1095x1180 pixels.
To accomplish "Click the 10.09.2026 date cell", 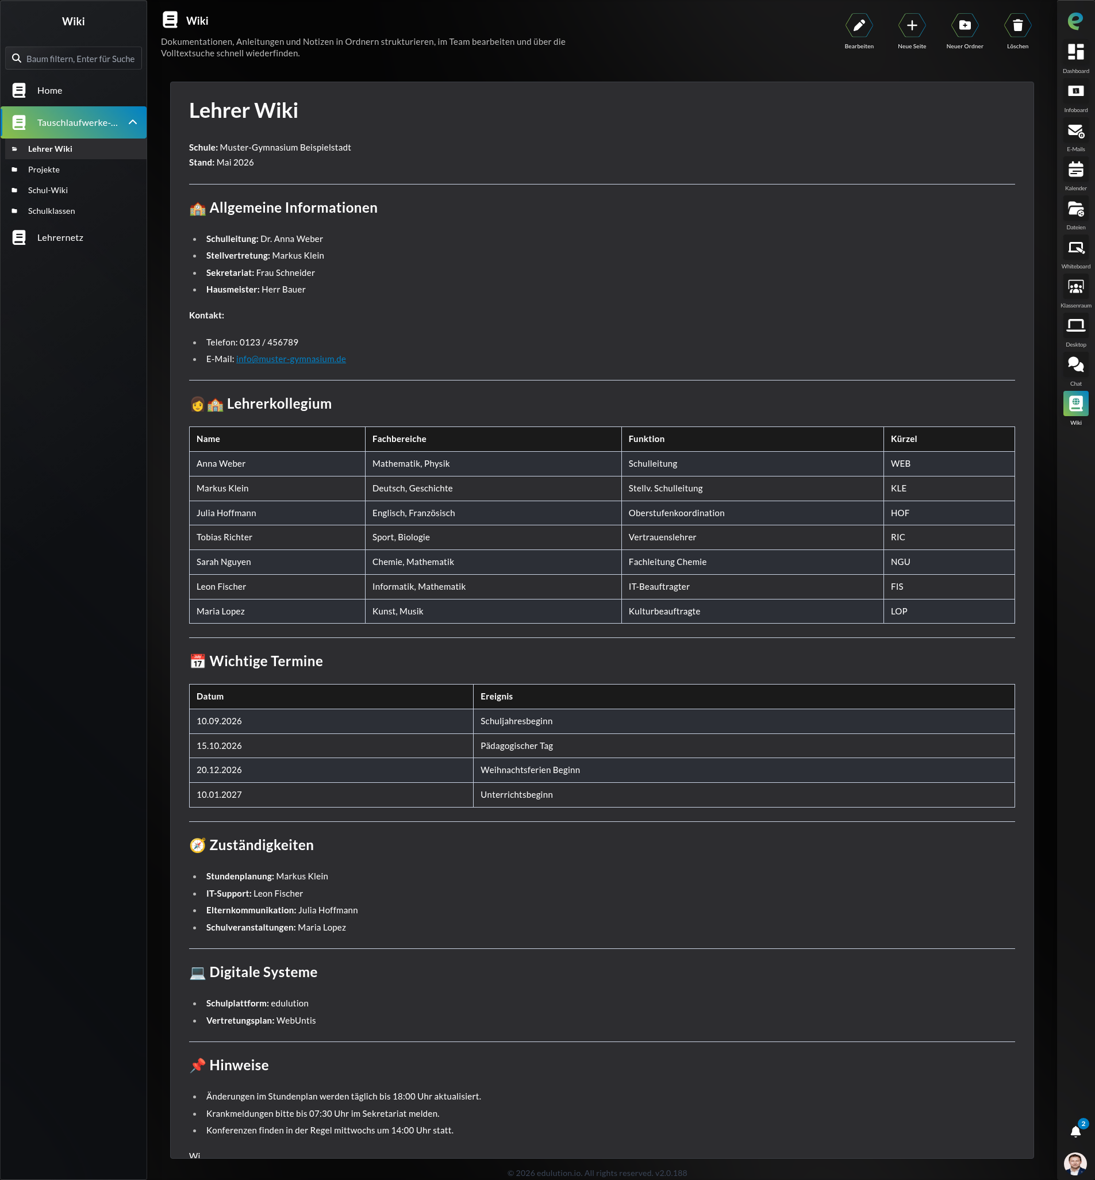I will tap(331, 721).
